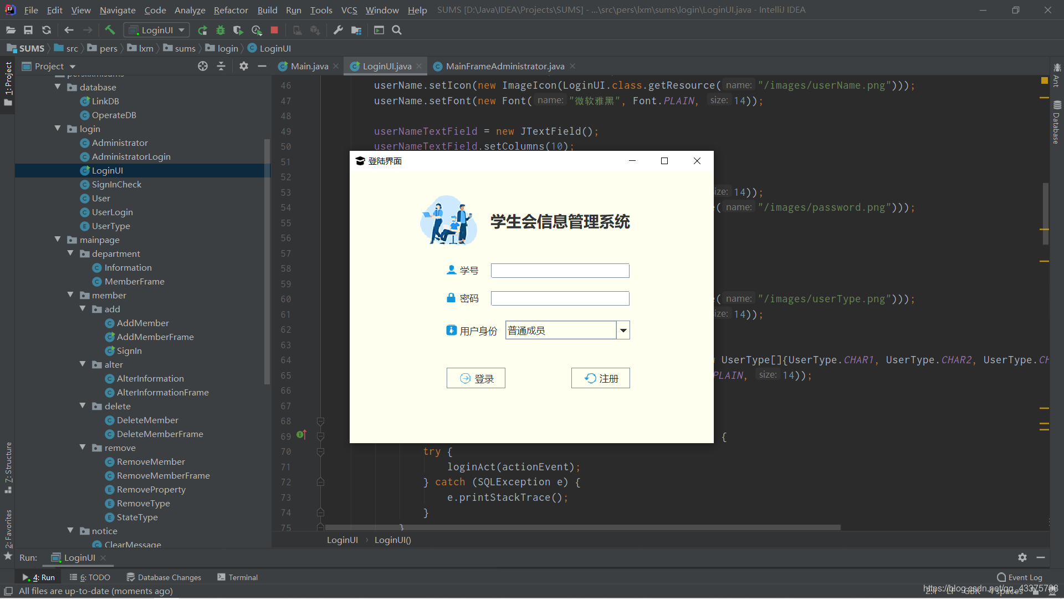The width and height of the screenshot is (1064, 599).
Task: Click the 登录 login button
Action: [476, 378]
